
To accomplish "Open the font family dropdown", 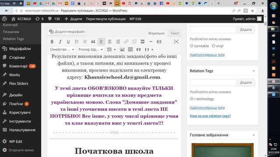I will (x=62, y=49).
